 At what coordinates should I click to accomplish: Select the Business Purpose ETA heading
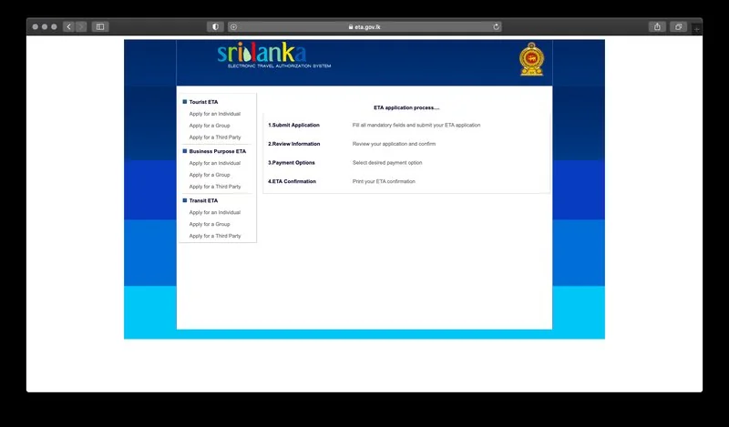coord(217,151)
